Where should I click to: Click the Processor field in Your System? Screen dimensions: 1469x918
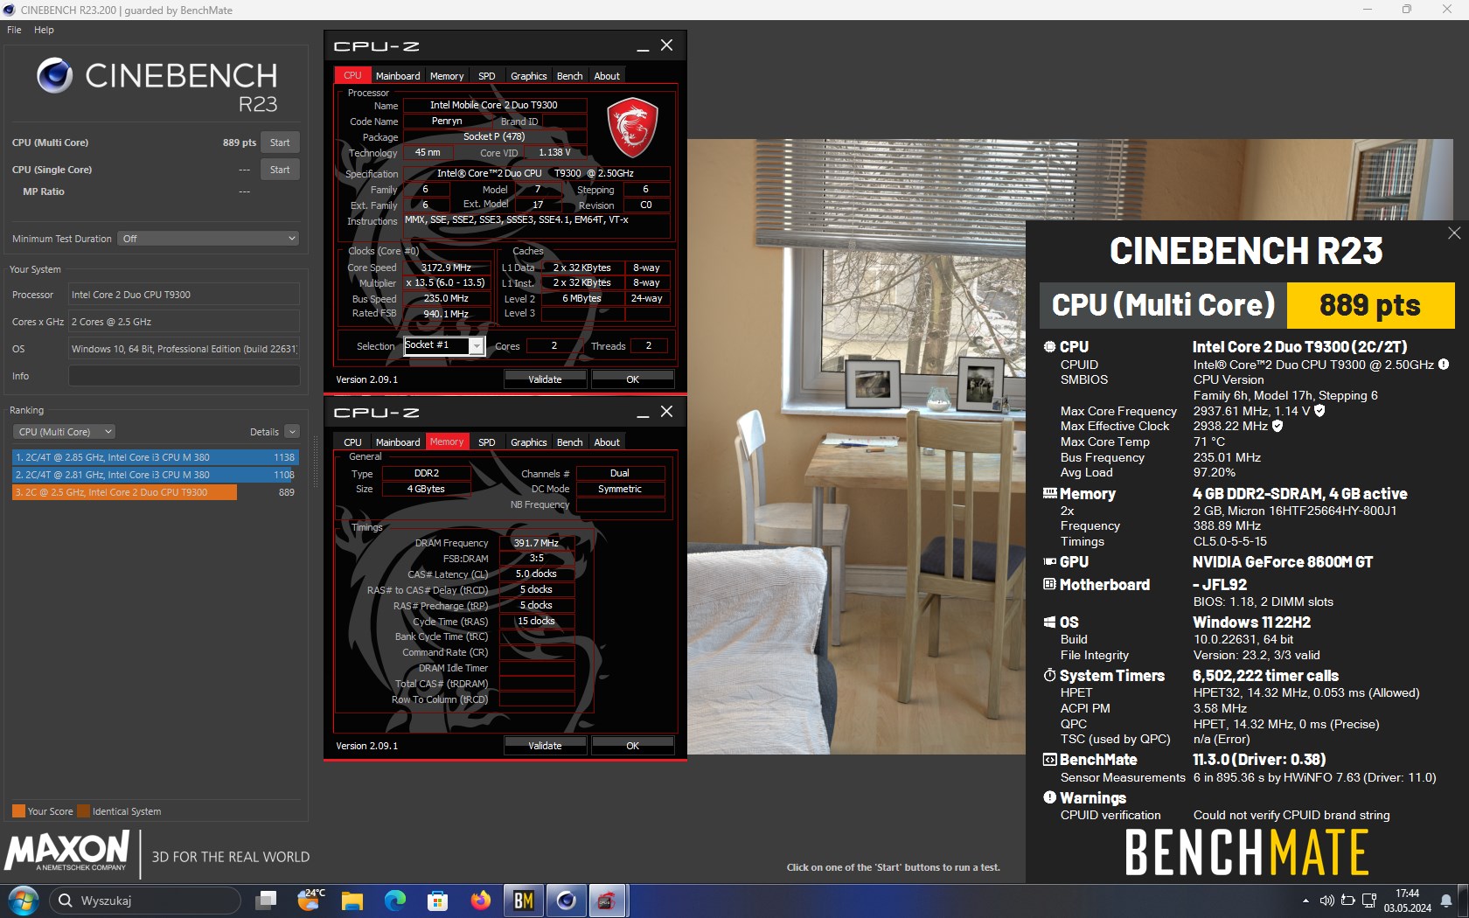coord(184,295)
